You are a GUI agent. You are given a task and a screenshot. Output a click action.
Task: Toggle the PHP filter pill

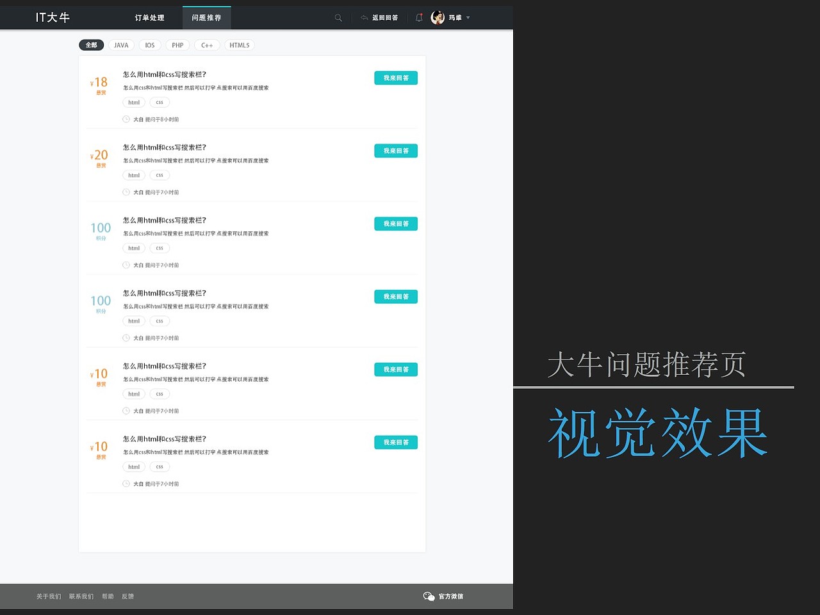[177, 45]
